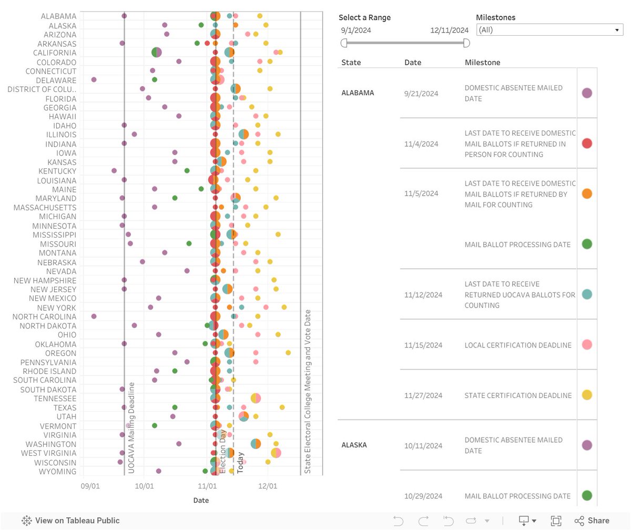The image size is (631, 530).
Task: Click Delaware's earliest purple dot
Action: [x=94, y=80]
